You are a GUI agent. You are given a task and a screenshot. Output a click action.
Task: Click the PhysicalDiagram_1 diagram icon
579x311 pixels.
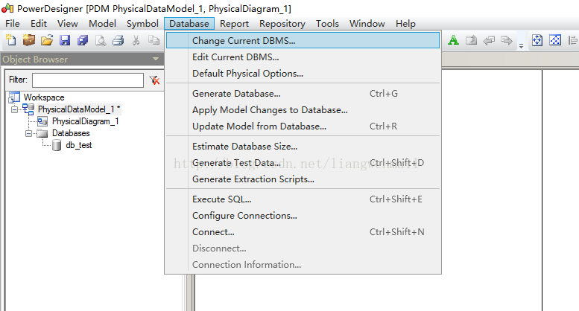[x=42, y=121]
